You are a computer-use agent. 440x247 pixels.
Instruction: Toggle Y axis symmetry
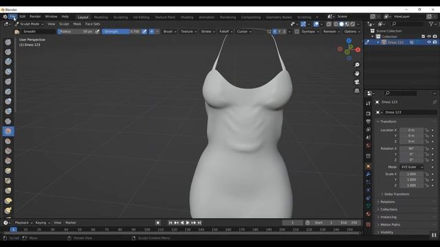(x=279, y=32)
